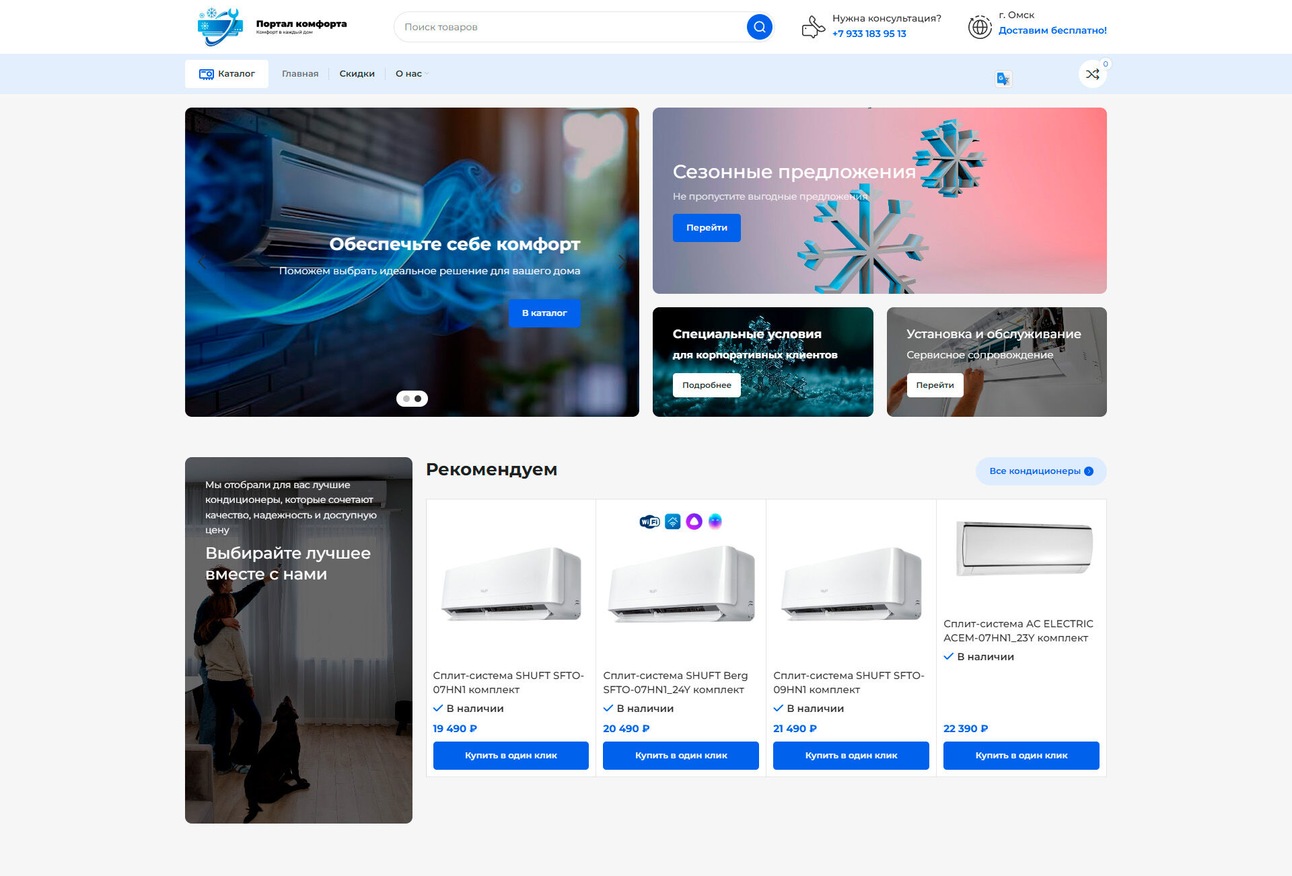This screenshot has height=876, width=1292.
Task: Click the search magnifier button
Action: pyautogui.click(x=759, y=27)
